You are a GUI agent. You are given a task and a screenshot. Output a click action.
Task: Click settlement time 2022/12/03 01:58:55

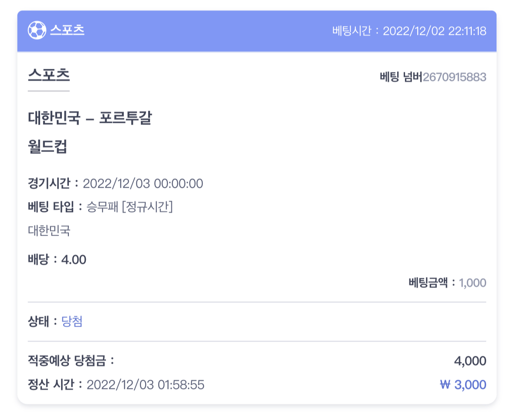pos(146,385)
